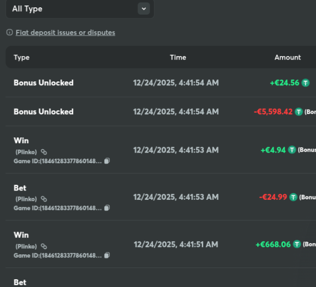Click link icon beside Plinko in +€668.06 Win row
316x287 pixels.
coord(44,246)
